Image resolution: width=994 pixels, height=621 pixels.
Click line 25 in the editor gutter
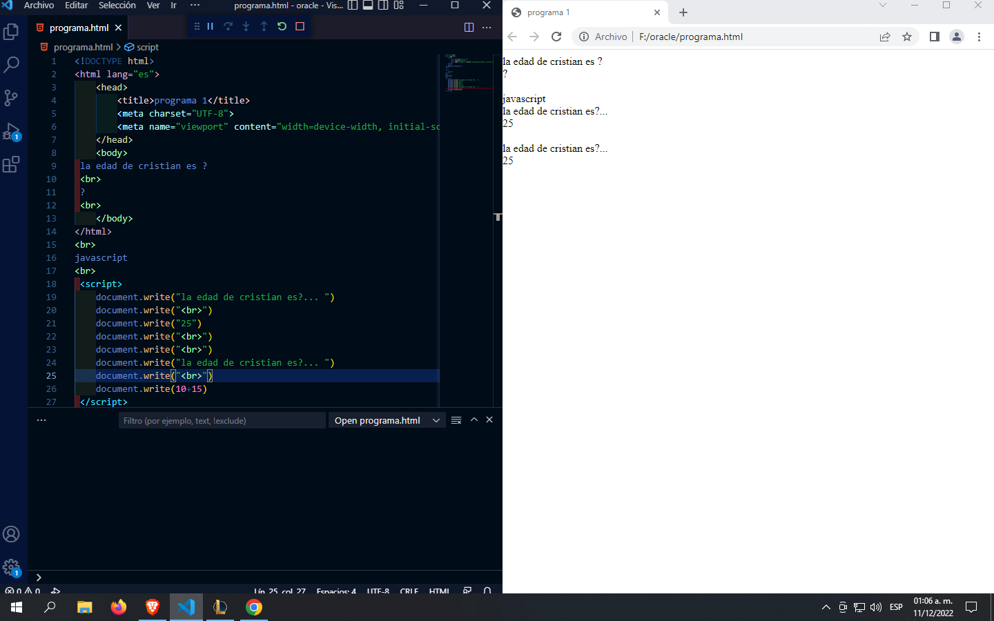(x=51, y=376)
